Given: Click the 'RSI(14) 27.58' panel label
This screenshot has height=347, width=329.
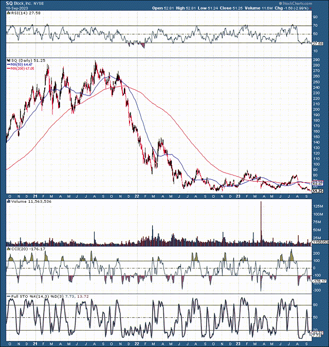Looking at the screenshot, I should pos(26,13).
